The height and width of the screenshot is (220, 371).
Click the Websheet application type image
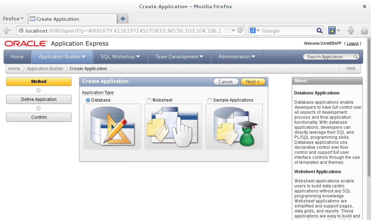(173, 126)
